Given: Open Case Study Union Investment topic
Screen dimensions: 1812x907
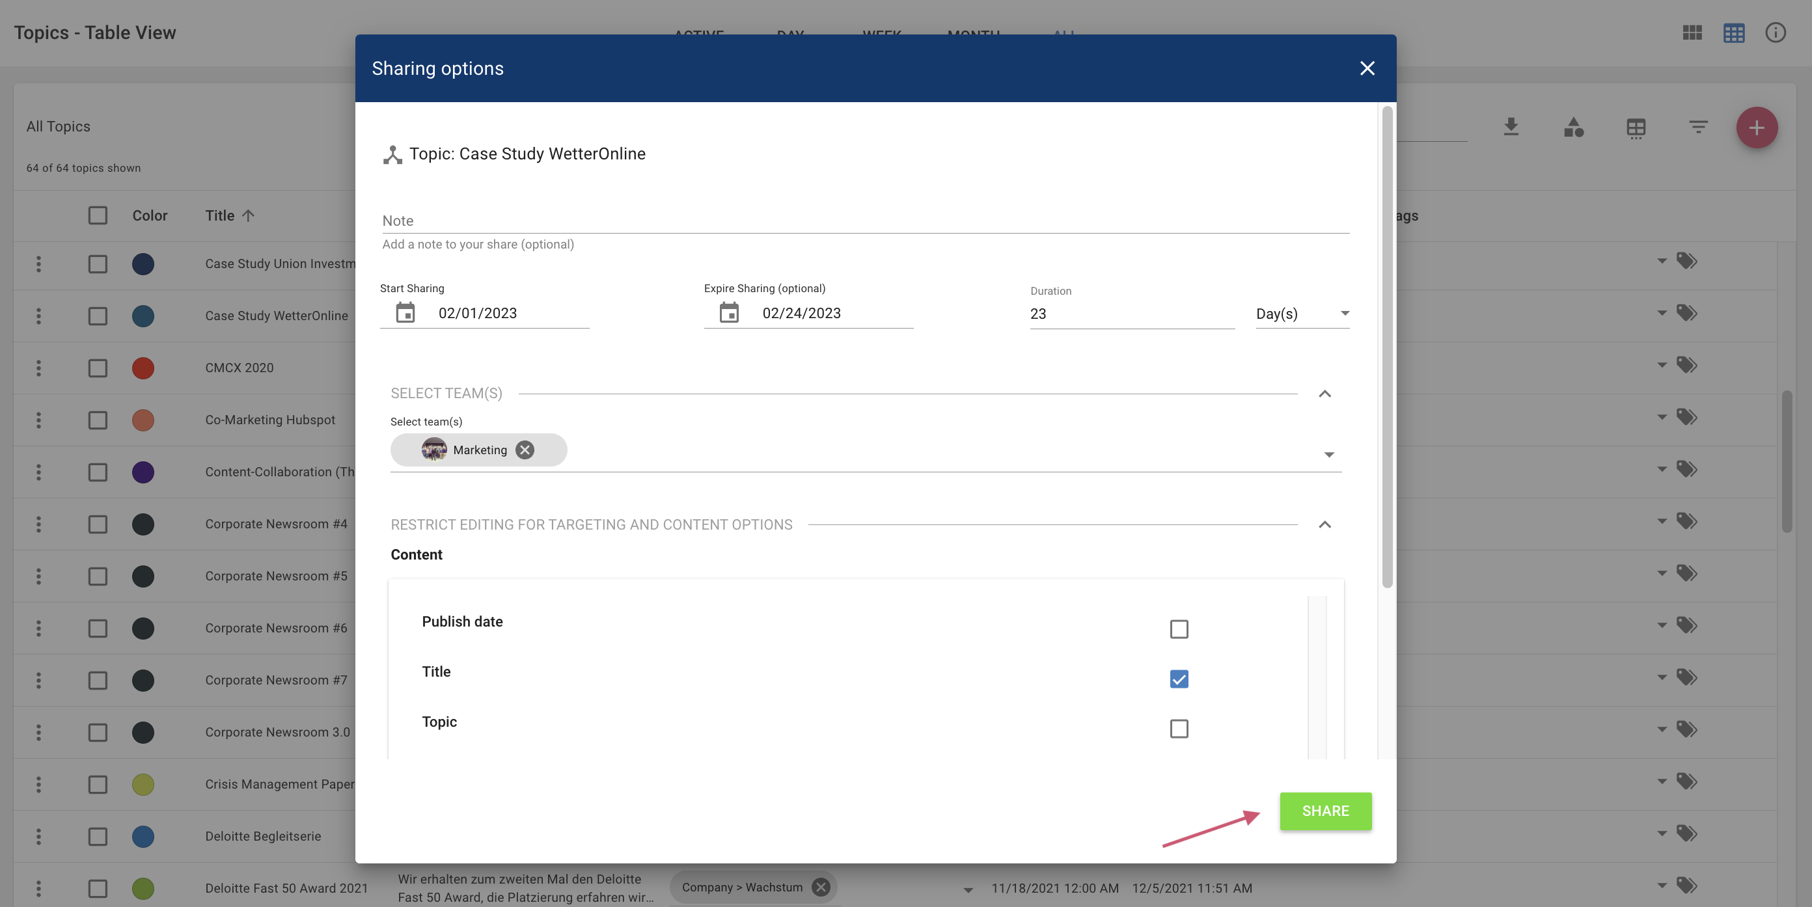Looking at the screenshot, I should pyautogui.click(x=280, y=264).
